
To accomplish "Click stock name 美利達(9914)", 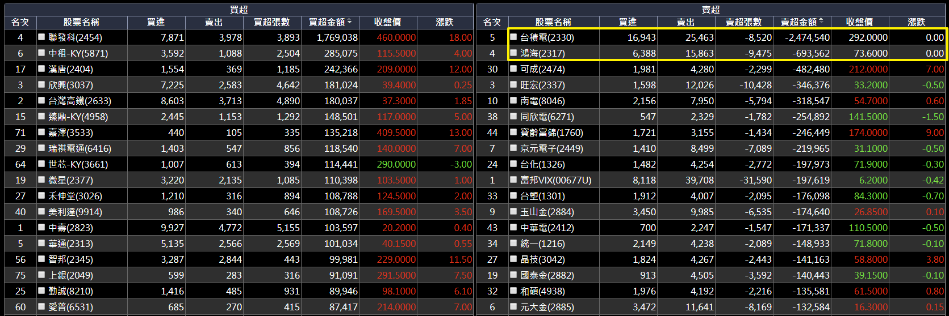I will pos(75,212).
